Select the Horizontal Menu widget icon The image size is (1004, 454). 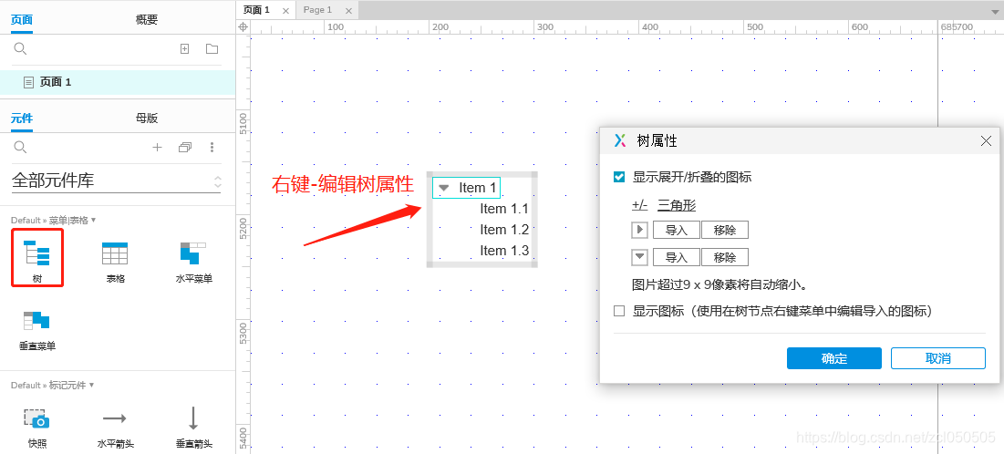[193, 253]
